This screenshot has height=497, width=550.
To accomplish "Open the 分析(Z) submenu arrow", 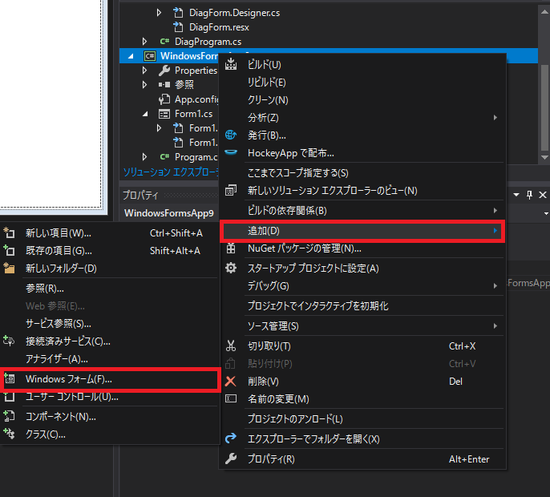I will coord(495,118).
